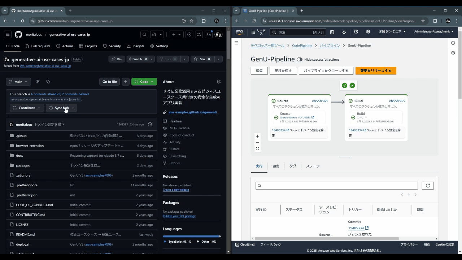Open the main branch dropdown
Image resolution: width=462 pixels, height=260 pixels.
(x=18, y=82)
